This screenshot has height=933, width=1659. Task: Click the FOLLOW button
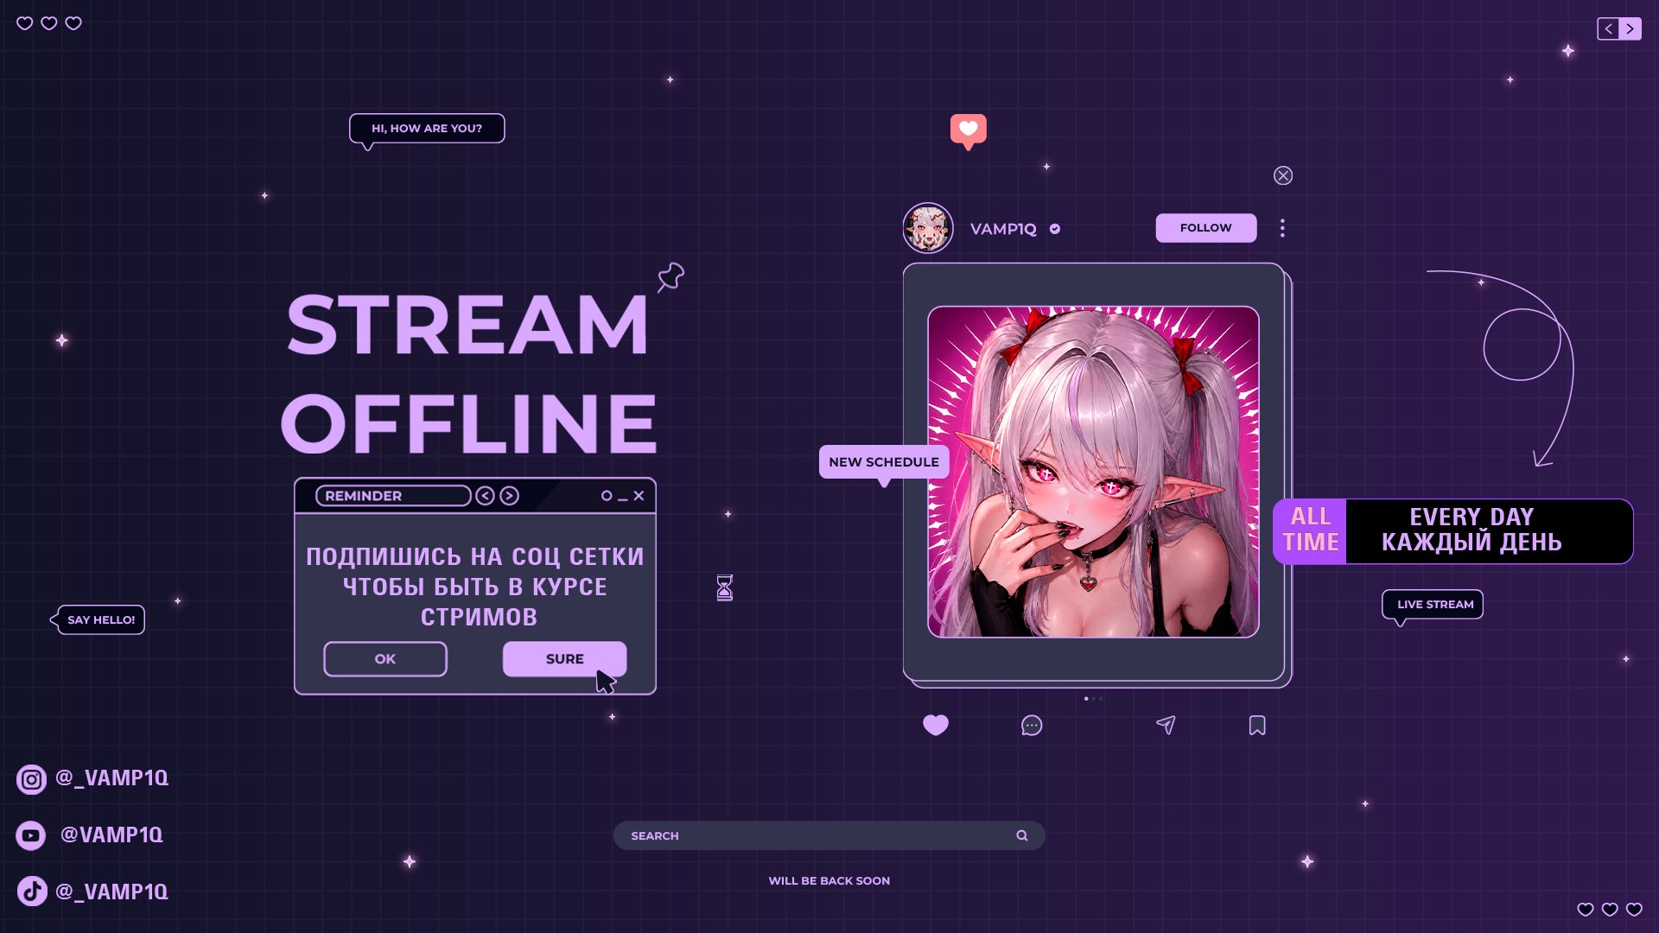click(x=1206, y=228)
